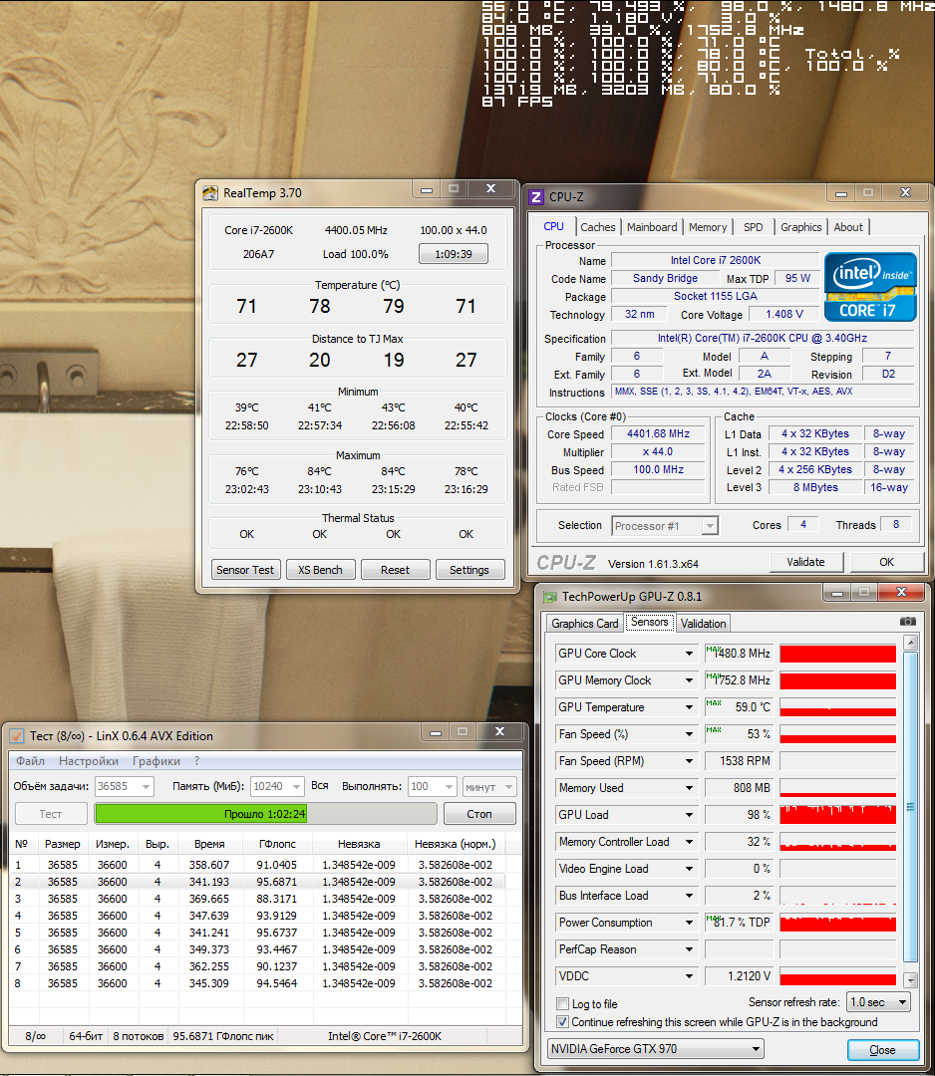Click RealTemp Sensor Test button
The width and height of the screenshot is (935, 1076).
click(x=245, y=570)
